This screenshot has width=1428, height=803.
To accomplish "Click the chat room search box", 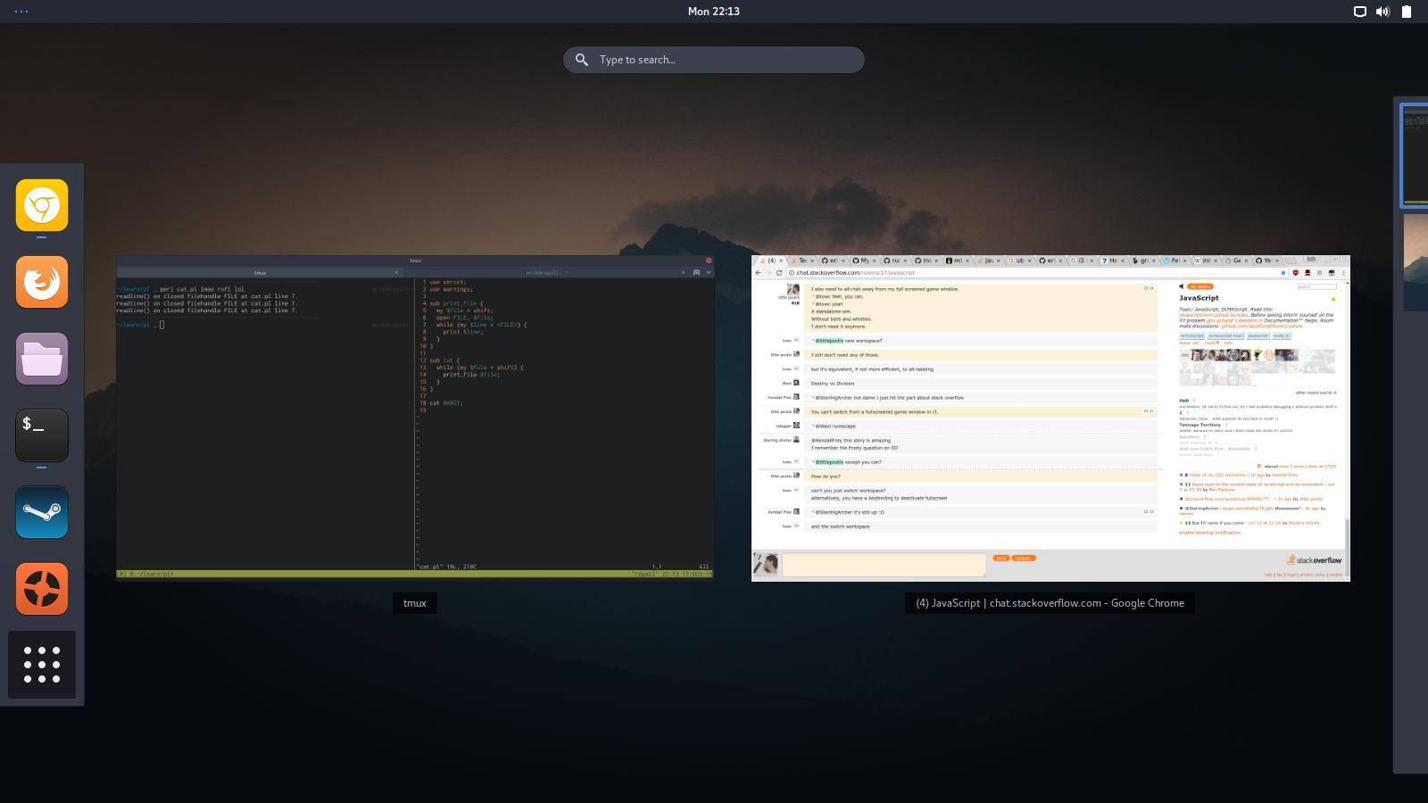I will [x=1316, y=286].
